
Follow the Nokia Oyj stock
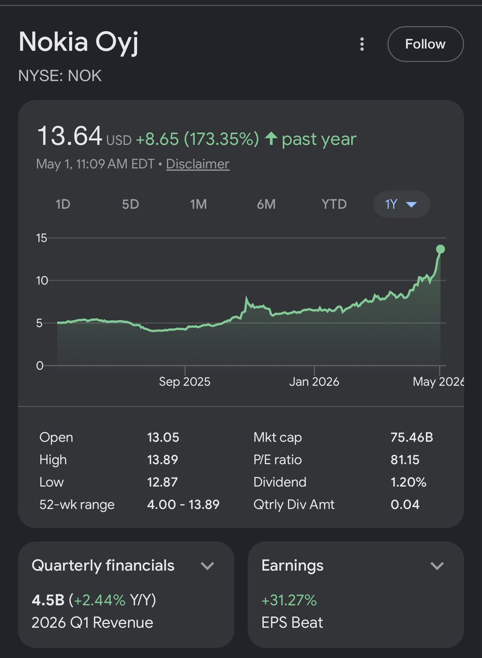point(426,44)
